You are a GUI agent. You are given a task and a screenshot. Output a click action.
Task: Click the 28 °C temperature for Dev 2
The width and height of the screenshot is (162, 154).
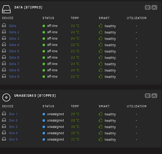click(75, 120)
